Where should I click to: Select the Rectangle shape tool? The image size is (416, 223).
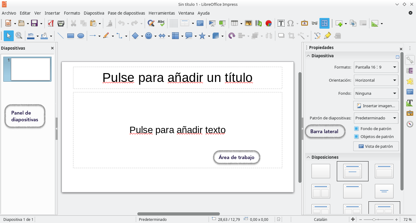pyautogui.click(x=71, y=36)
